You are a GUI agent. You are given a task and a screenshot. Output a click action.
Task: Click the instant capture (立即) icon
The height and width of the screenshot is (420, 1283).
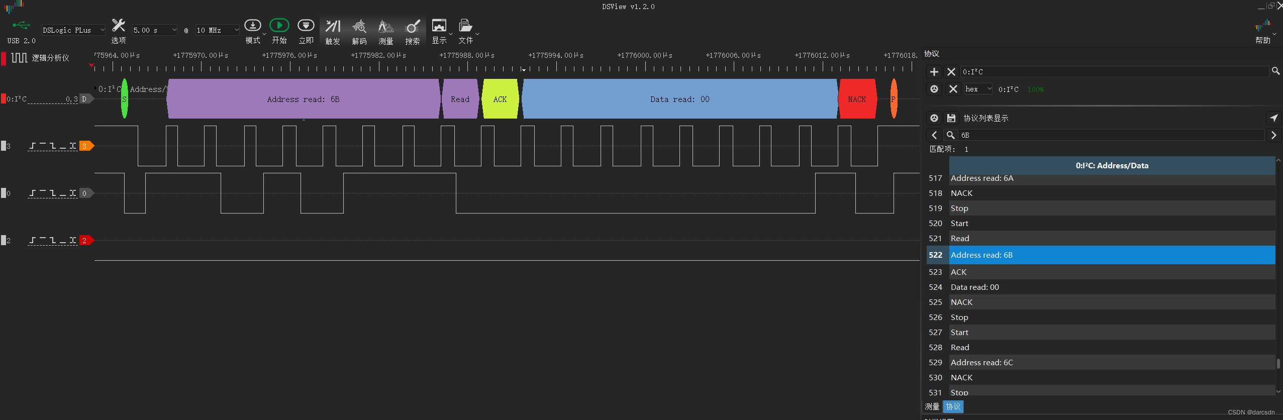(x=306, y=25)
